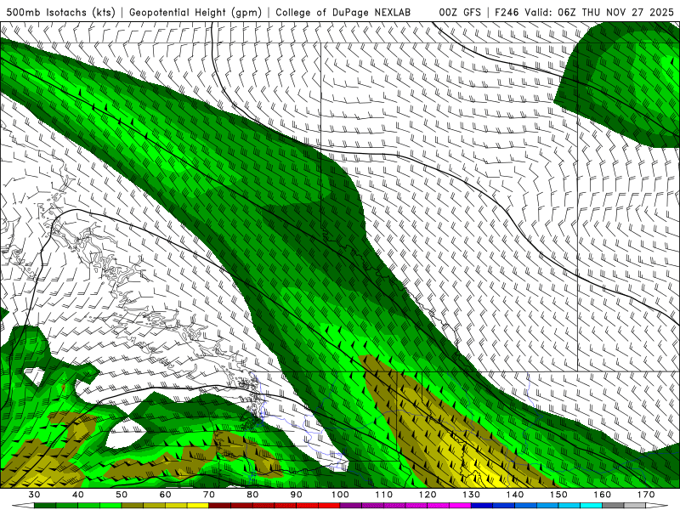Click the 170 value on the legend scale

(646, 495)
